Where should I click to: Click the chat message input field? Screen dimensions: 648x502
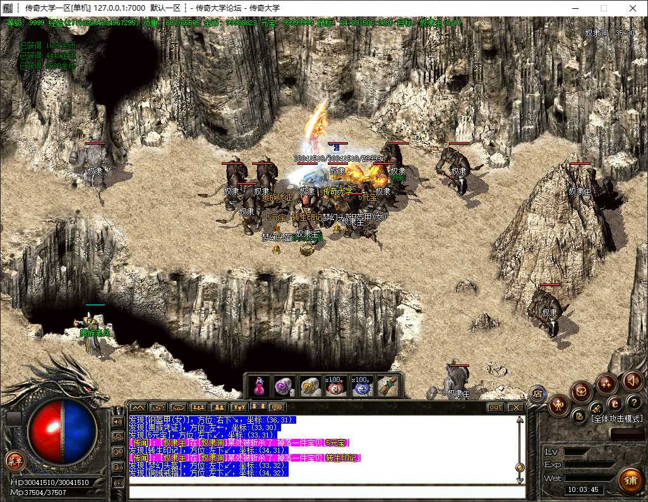pos(327,493)
